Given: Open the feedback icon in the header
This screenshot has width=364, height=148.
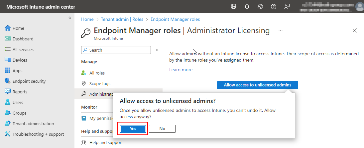Looking at the screenshot, I should click(287, 7).
